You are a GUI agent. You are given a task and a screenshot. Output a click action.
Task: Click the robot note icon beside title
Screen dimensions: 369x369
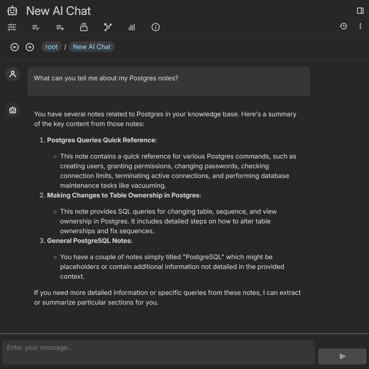[x=12, y=11]
